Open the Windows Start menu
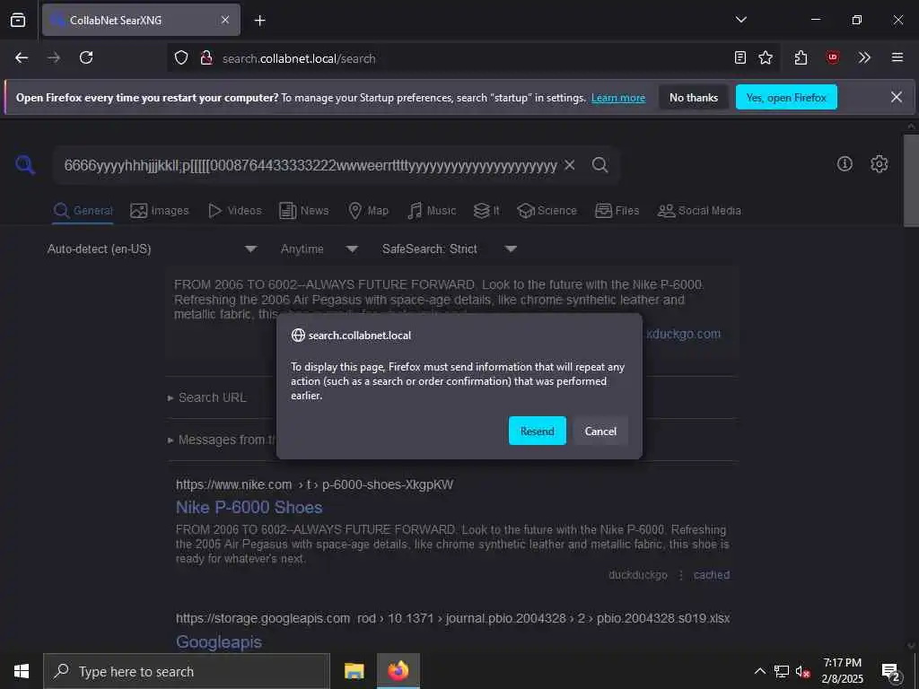 (22, 671)
